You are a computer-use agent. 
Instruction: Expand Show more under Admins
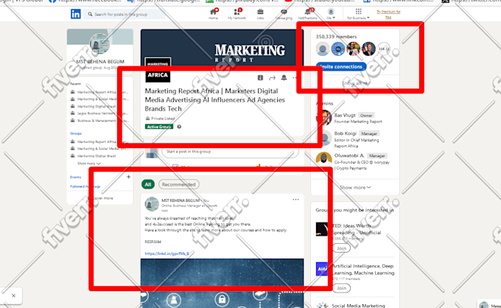click(x=355, y=188)
